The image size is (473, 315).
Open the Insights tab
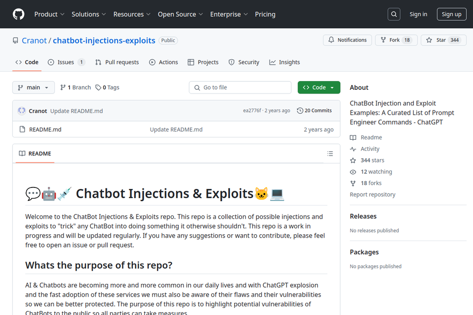point(284,62)
